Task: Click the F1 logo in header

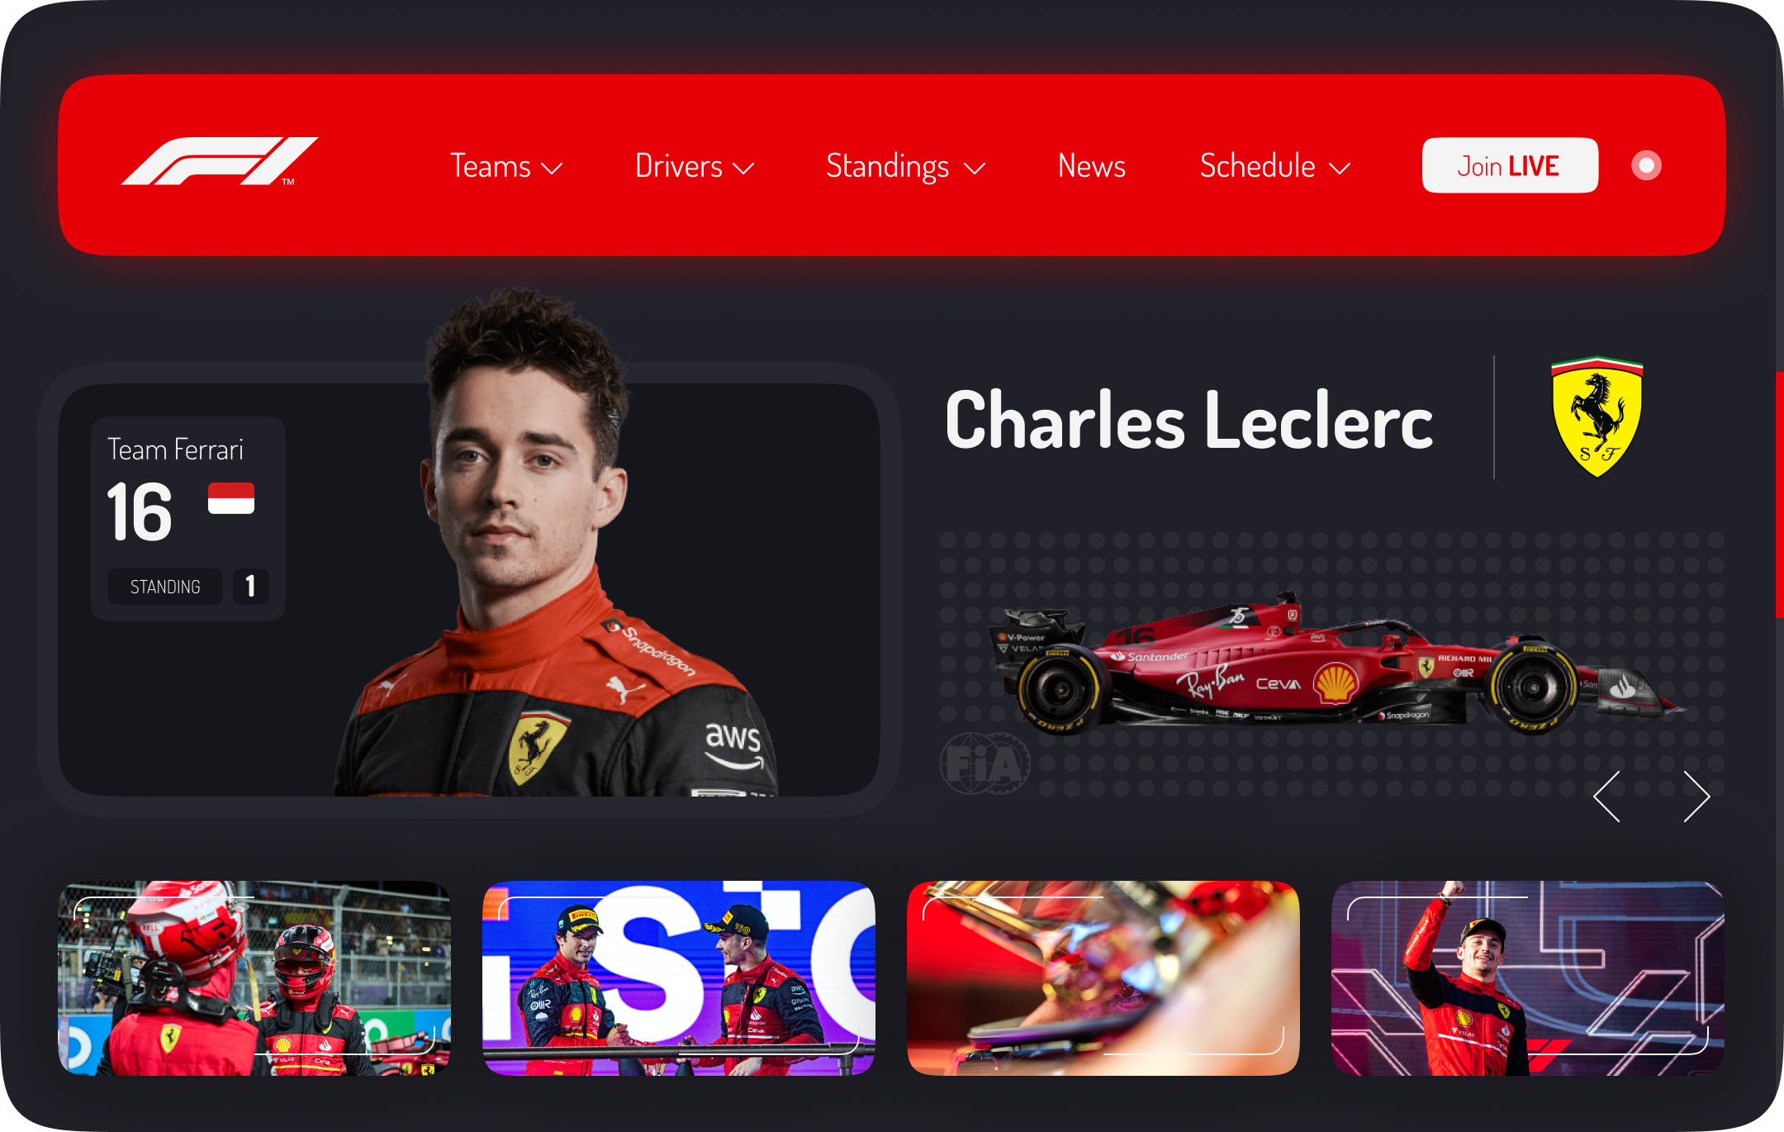Action: pos(220,161)
